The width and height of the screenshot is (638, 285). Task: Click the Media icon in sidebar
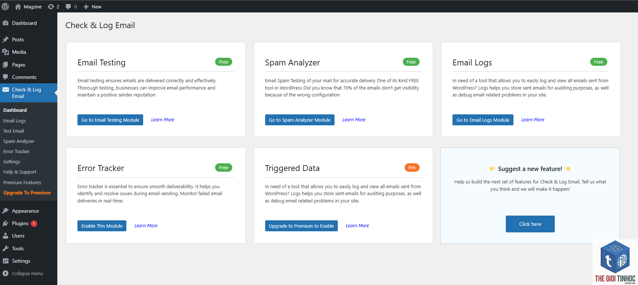[x=5, y=52]
